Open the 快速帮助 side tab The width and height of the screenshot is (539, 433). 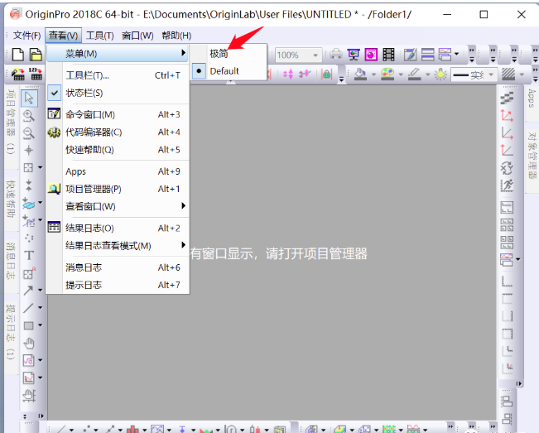pyautogui.click(x=11, y=200)
